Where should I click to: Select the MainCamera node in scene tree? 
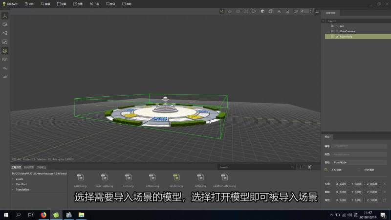click(x=347, y=31)
